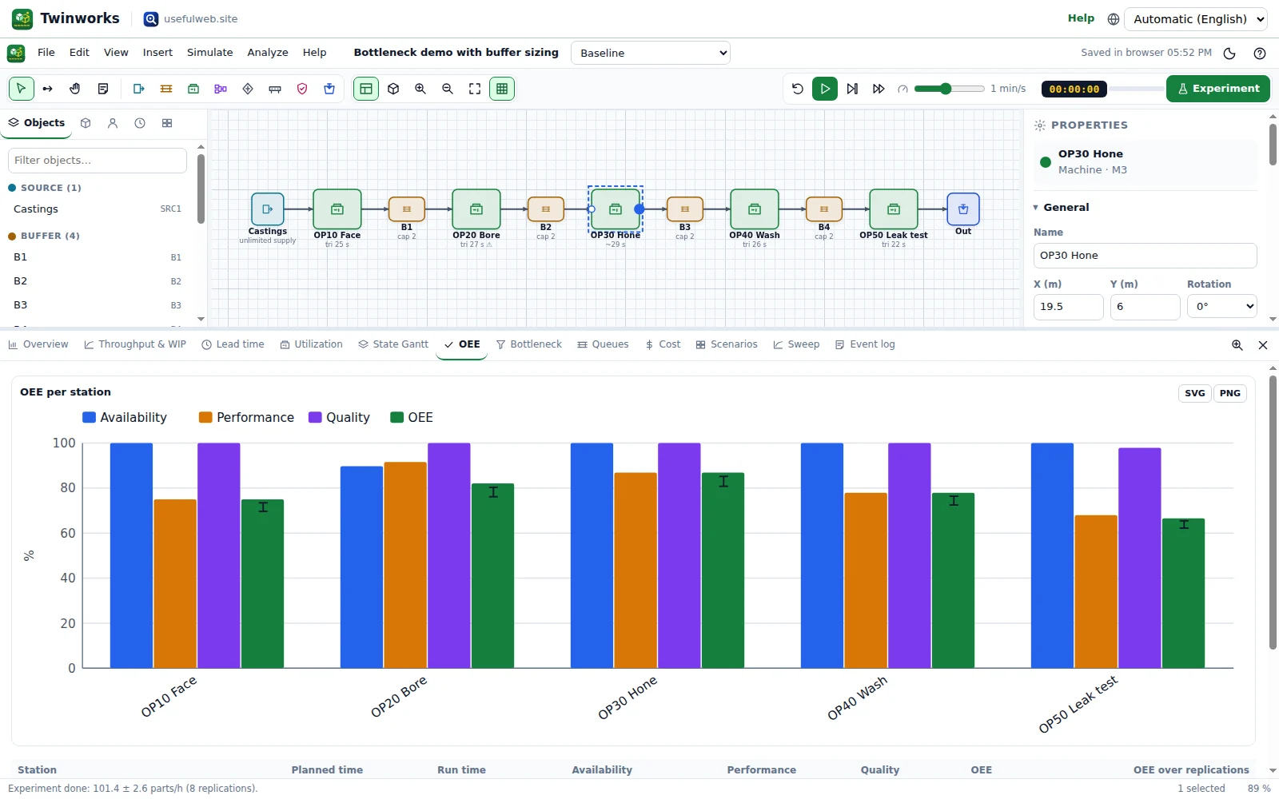Toggle Quality series in chart legend
The image size is (1279, 799).
(x=339, y=417)
